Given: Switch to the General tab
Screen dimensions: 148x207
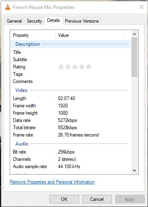Looking at the screenshot, I should 14,21.
